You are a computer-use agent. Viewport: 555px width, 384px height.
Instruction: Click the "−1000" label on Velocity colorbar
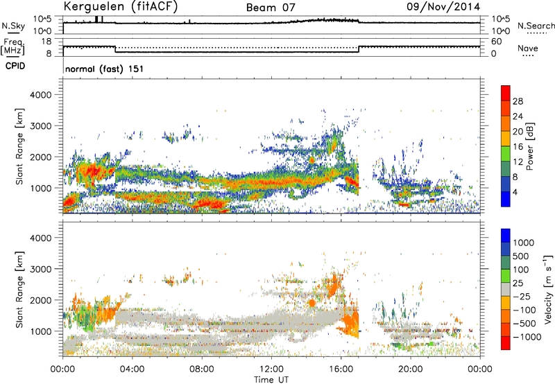click(527, 337)
